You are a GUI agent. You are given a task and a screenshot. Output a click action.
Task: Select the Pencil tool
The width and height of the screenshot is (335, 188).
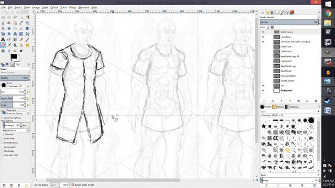click(21, 40)
